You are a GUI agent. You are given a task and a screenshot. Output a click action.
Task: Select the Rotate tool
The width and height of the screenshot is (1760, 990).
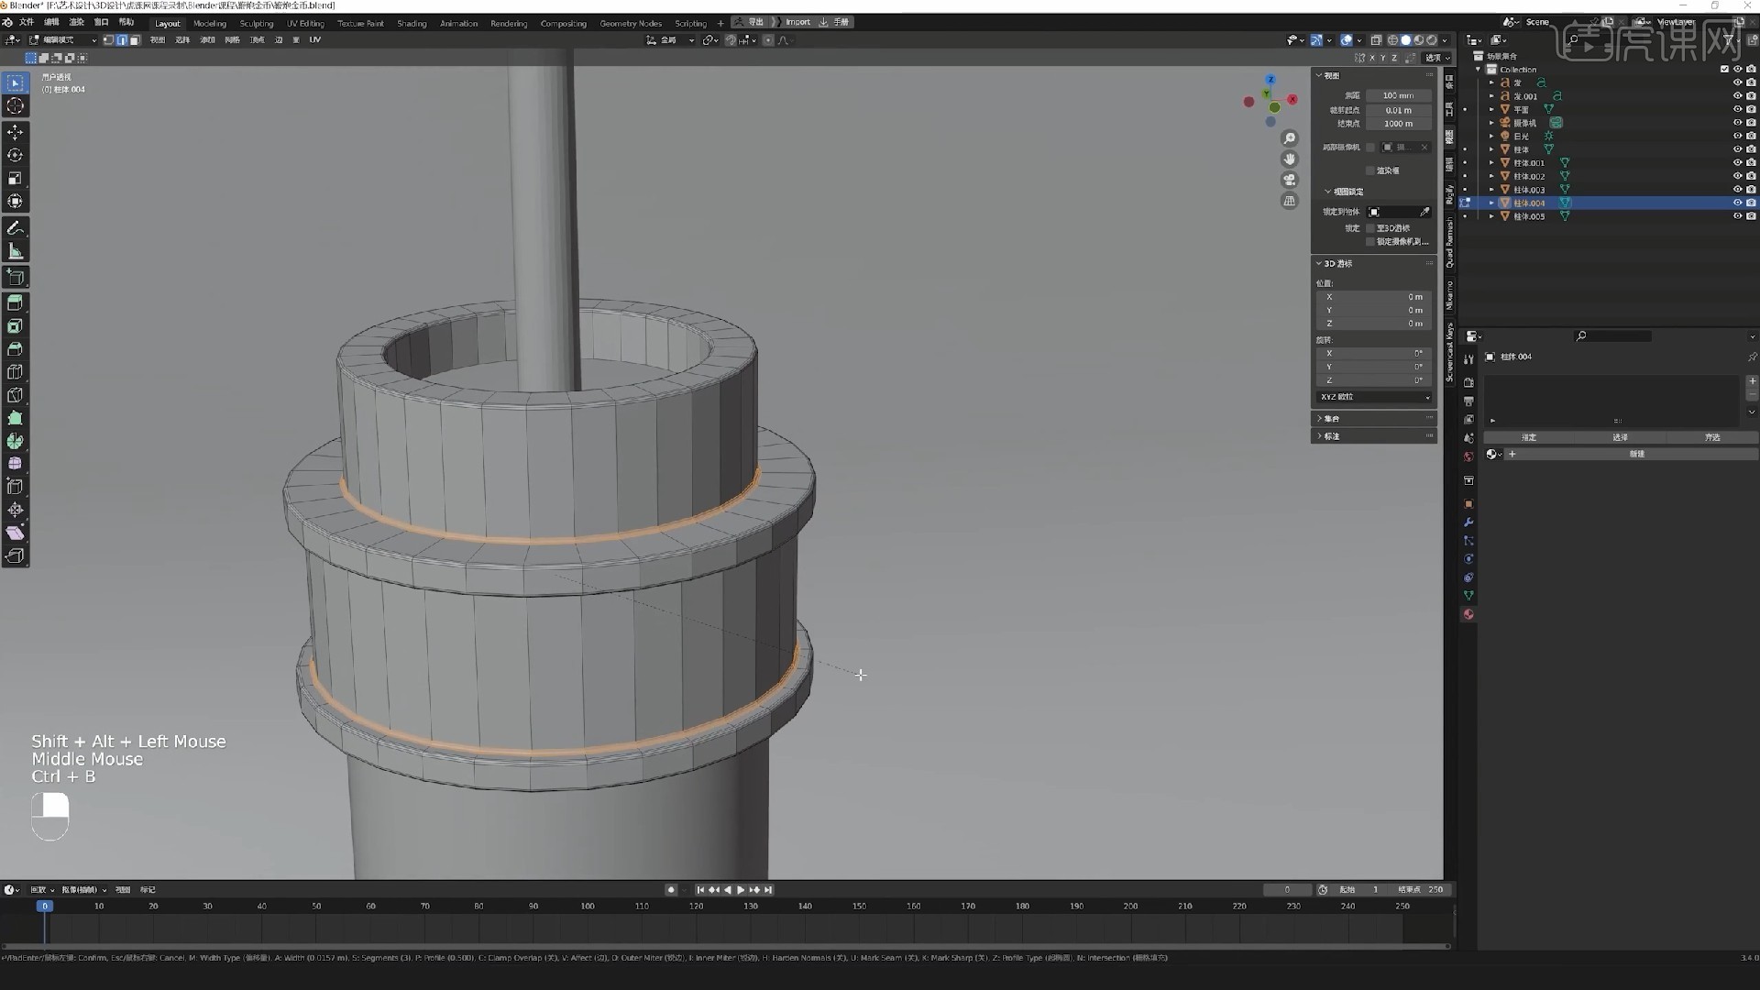coord(15,156)
